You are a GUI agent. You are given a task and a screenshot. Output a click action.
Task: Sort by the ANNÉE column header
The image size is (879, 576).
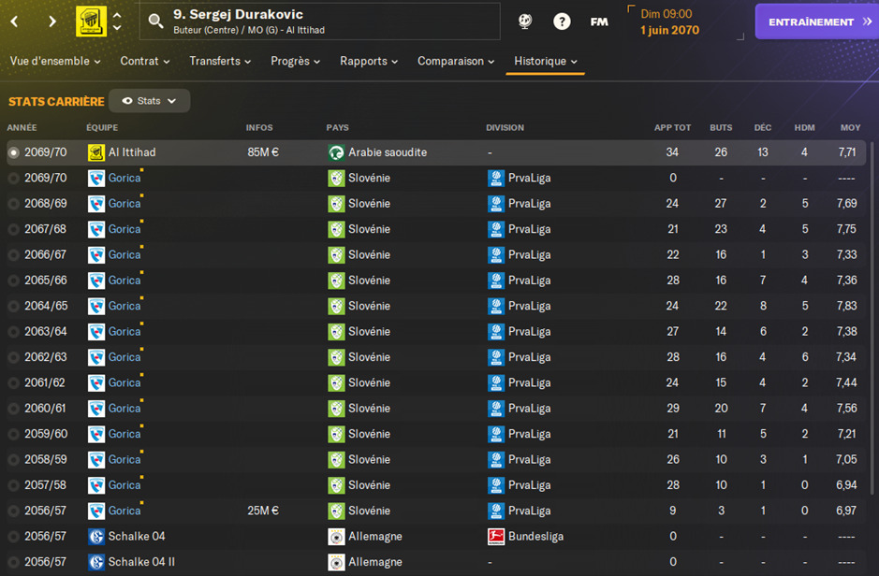[22, 127]
